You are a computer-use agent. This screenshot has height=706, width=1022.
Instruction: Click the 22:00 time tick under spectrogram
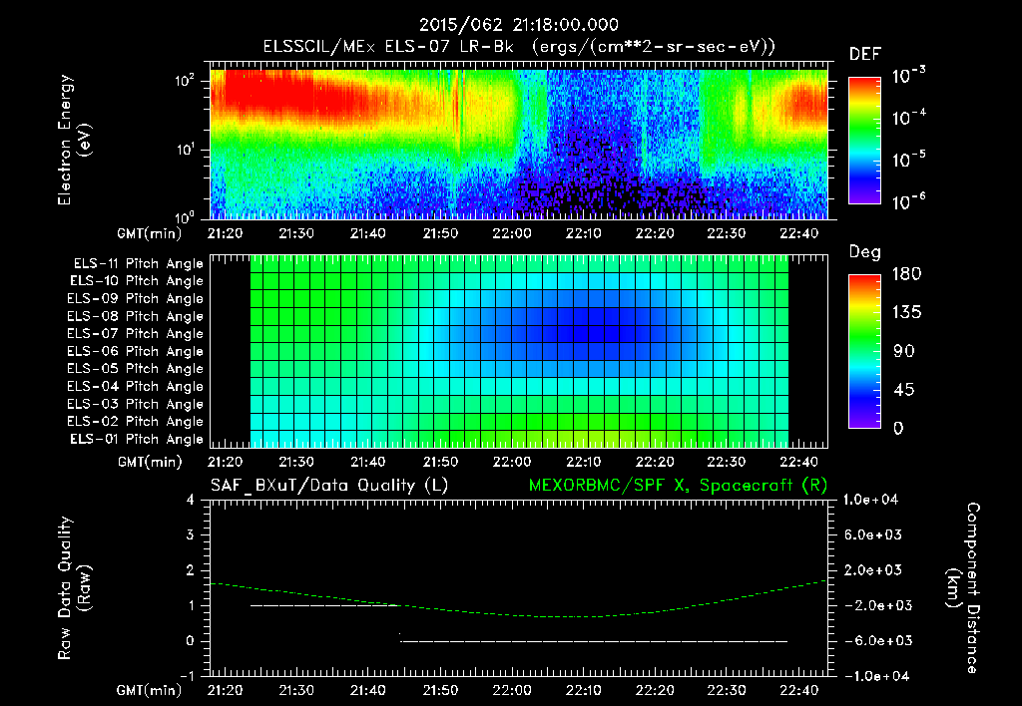512,233
